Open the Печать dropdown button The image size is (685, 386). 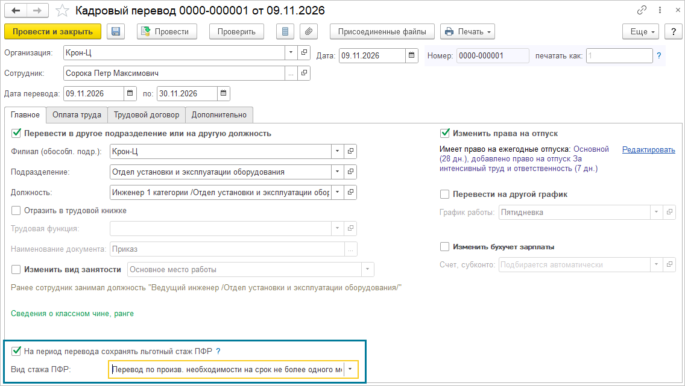467,31
